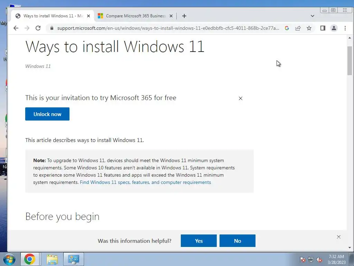Image resolution: width=354 pixels, height=266 pixels.
Task: Open Action Center flag tray icon
Action: (302, 260)
